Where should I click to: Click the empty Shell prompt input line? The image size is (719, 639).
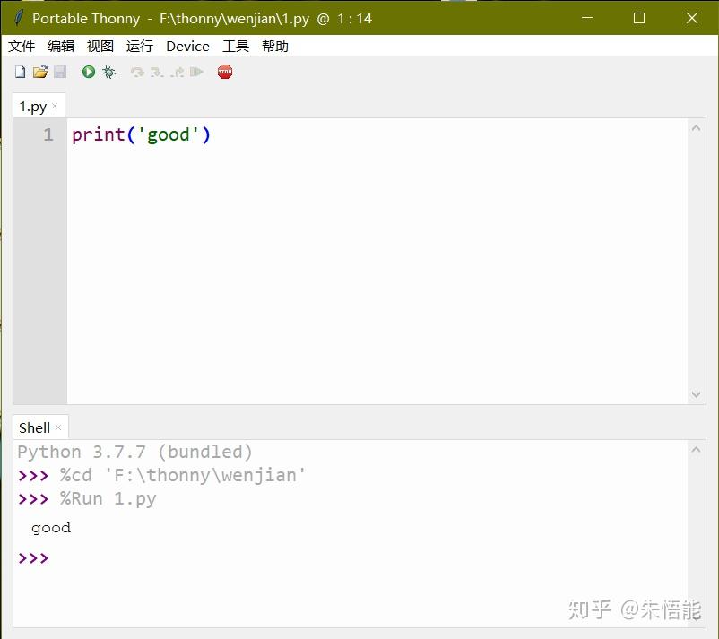click(351, 557)
